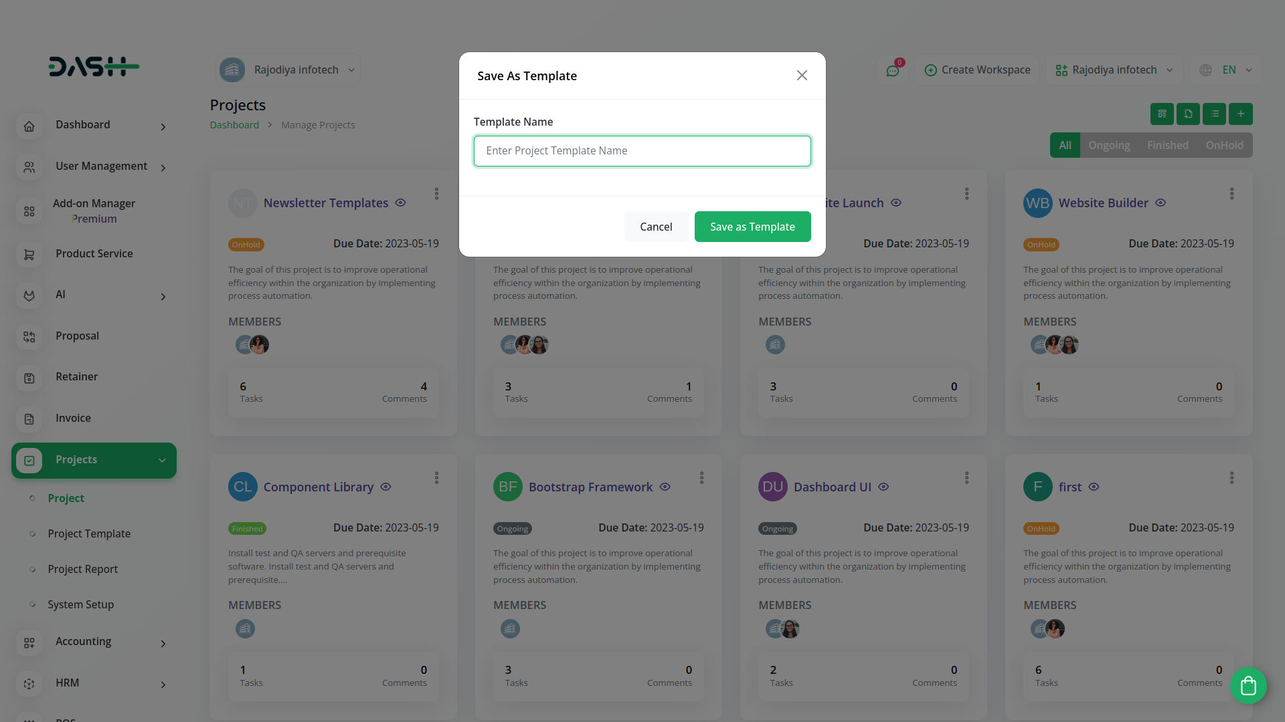Image resolution: width=1285 pixels, height=722 pixels.
Task: Expand the User Management sidebar menu
Action: point(94,166)
